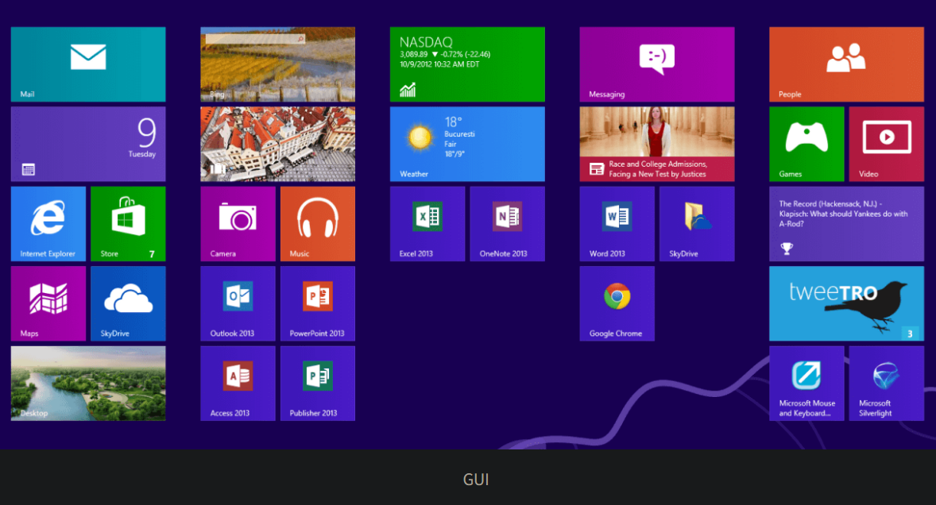This screenshot has width=936, height=505.
Task: Open the tweeTRO tile
Action: (846, 303)
